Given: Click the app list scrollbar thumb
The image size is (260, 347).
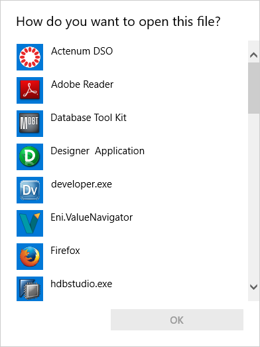Looking at the screenshot, I should click(254, 88).
